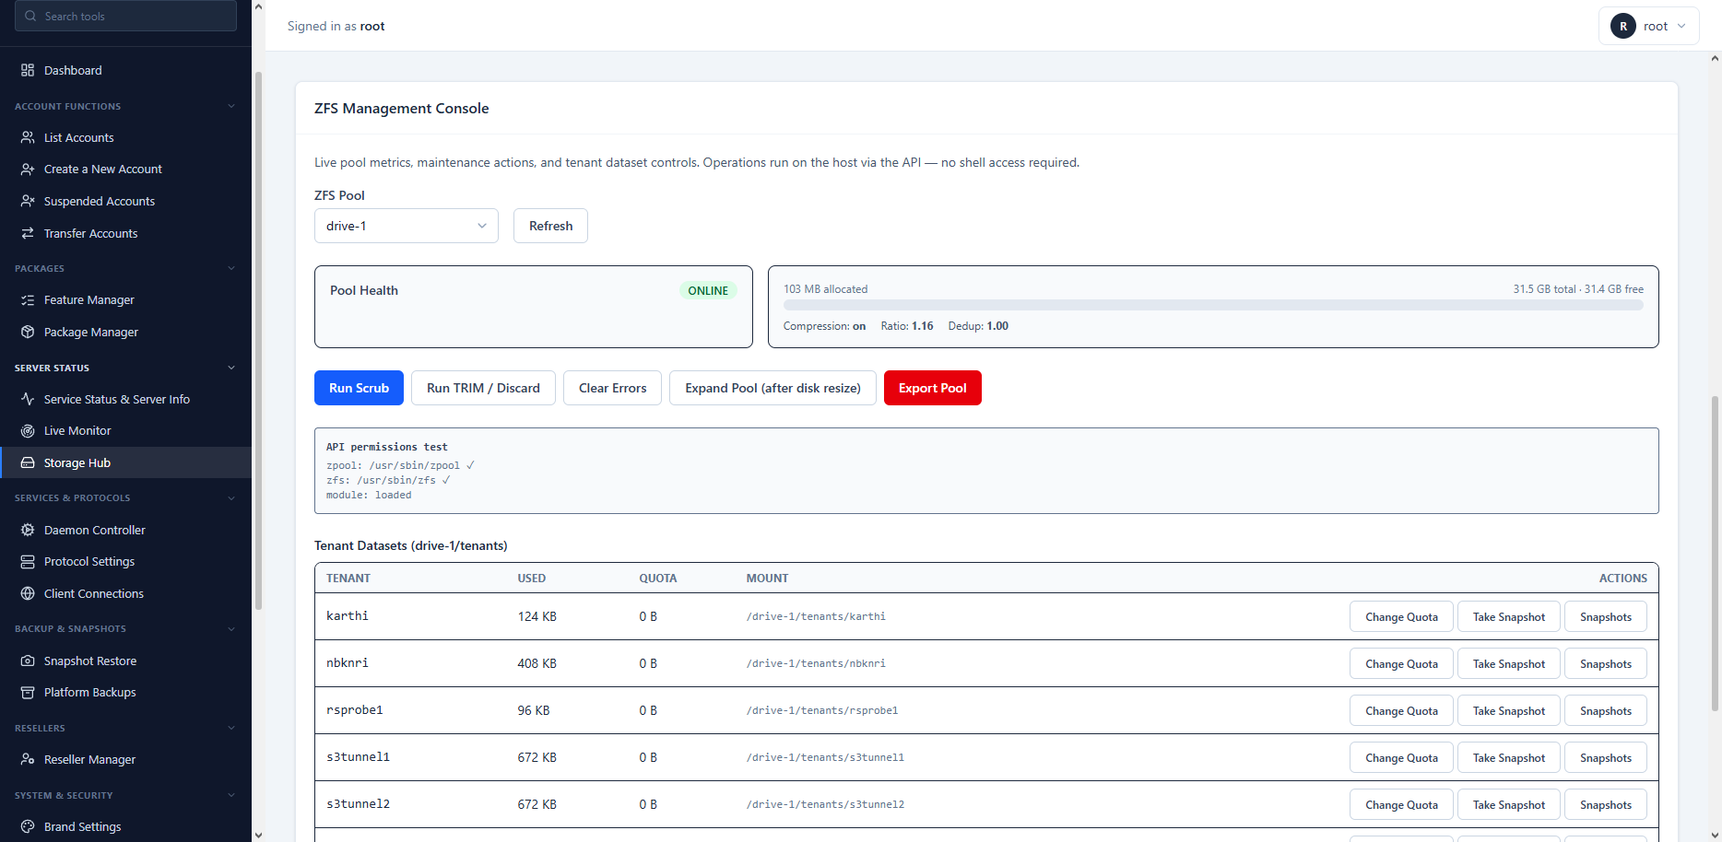Click the TENANT column header
Screen dimensions: 1722x842
(x=348, y=579)
